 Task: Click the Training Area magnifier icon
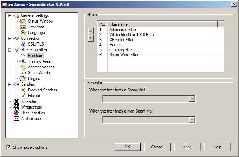coord(23,61)
